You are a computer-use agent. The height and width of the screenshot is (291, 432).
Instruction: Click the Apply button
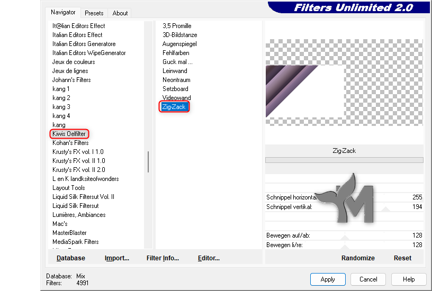(328, 279)
